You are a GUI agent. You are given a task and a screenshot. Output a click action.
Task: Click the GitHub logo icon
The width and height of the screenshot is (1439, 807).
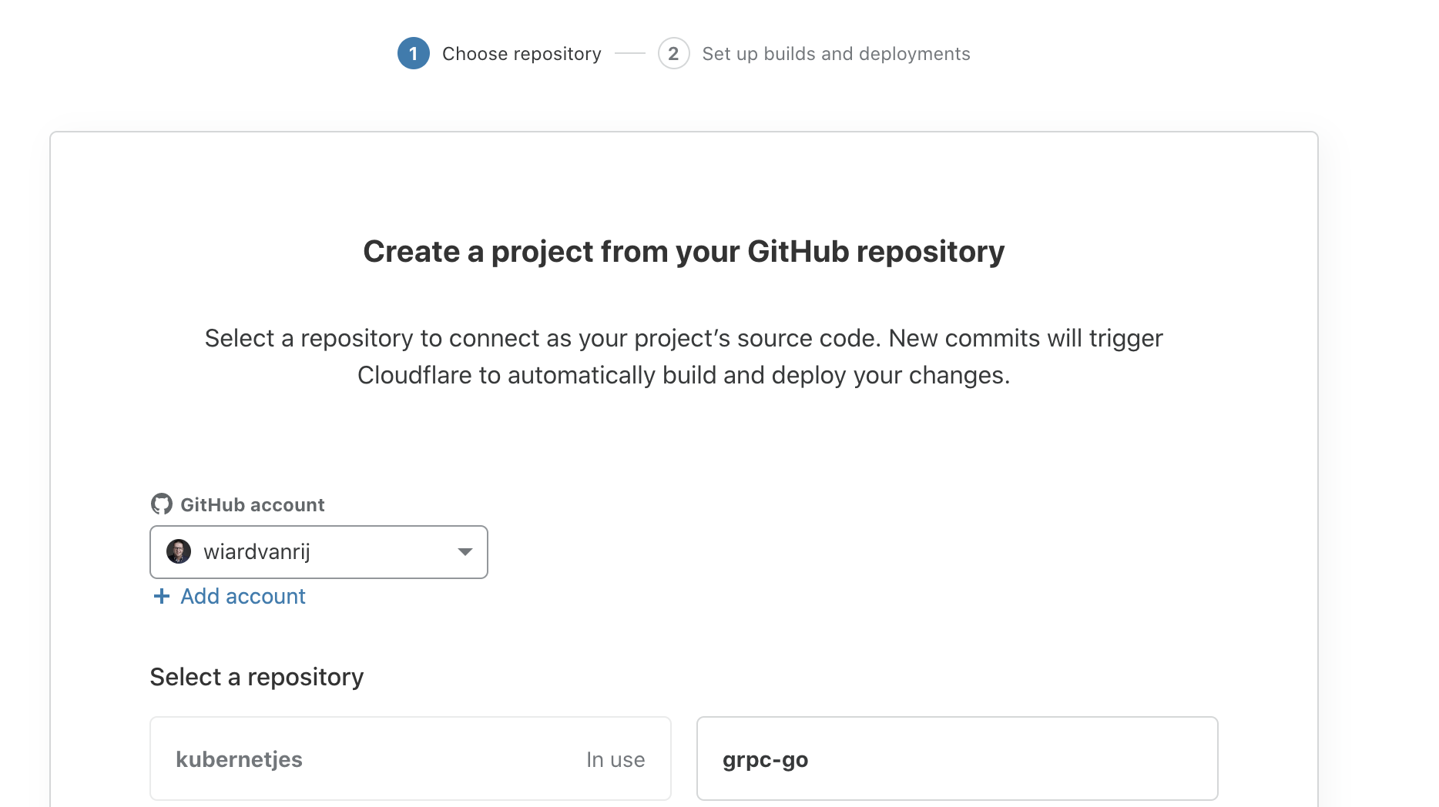[x=162, y=504]
